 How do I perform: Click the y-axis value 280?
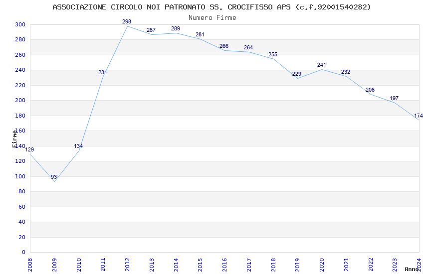20,40
